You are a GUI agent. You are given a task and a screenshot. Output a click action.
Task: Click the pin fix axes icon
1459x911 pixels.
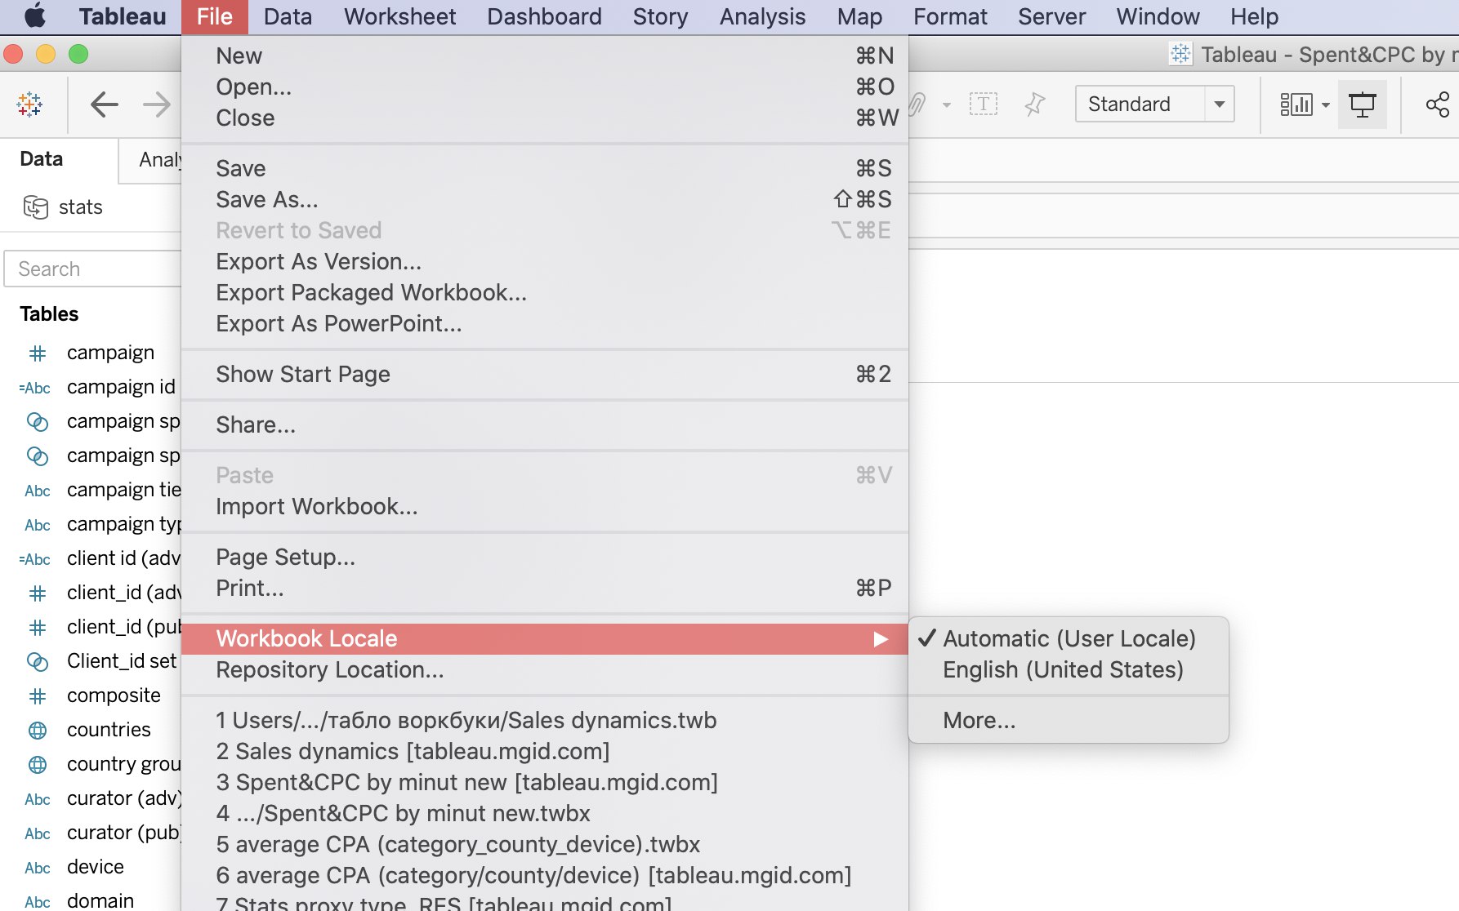point(1034,104)
